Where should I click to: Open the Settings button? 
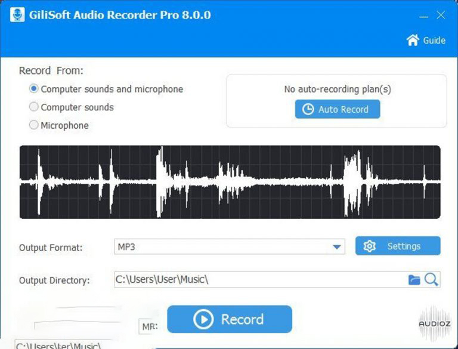pos(398,246)
